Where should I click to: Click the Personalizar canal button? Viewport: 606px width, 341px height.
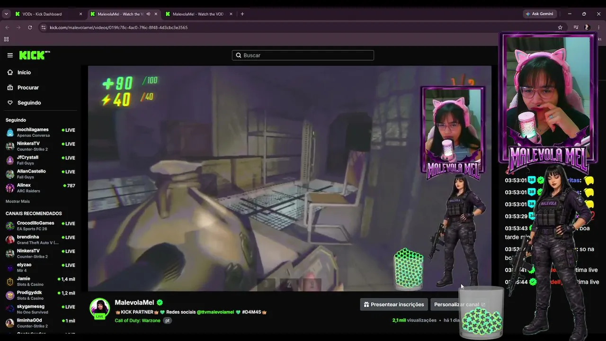[460, 305]
